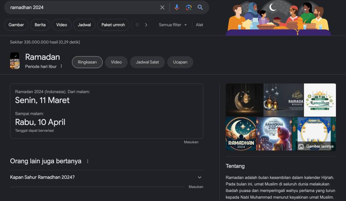Click the Tentang heading
Viewport: 346px width, 201px height.
point(235,166)
